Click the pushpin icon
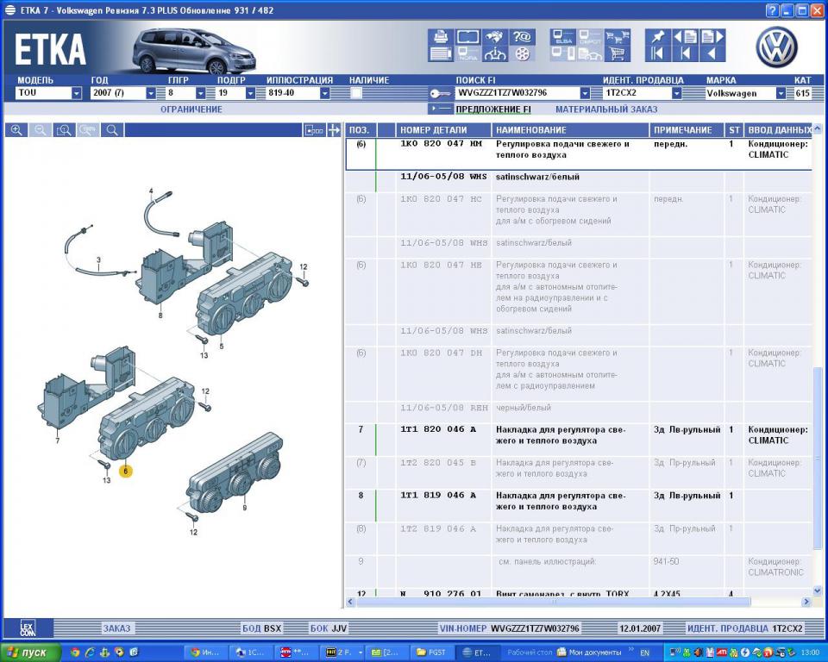This screenshot has width=828, height=662. point(658,37)
